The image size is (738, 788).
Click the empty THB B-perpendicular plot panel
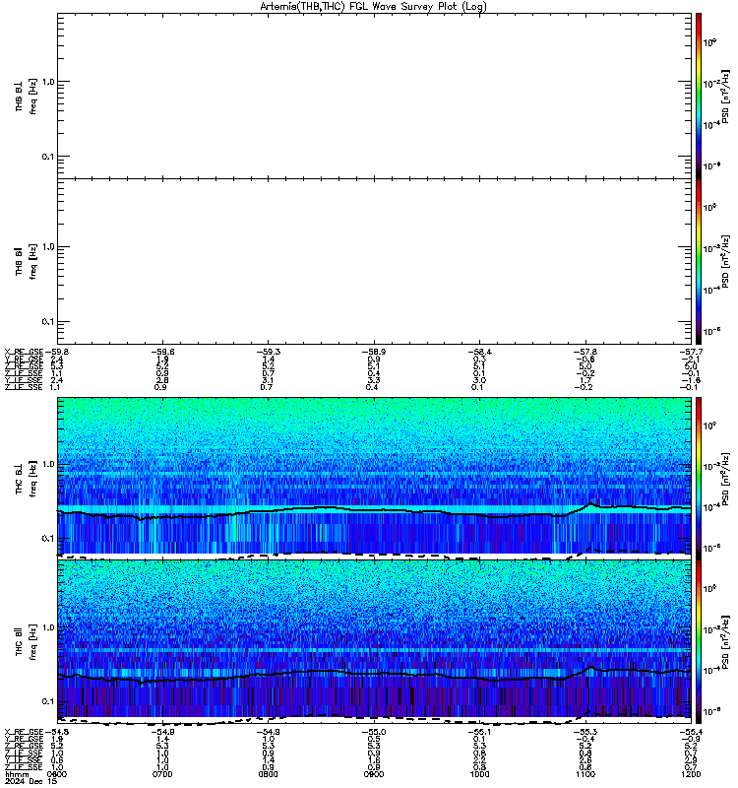coord(374,96)
